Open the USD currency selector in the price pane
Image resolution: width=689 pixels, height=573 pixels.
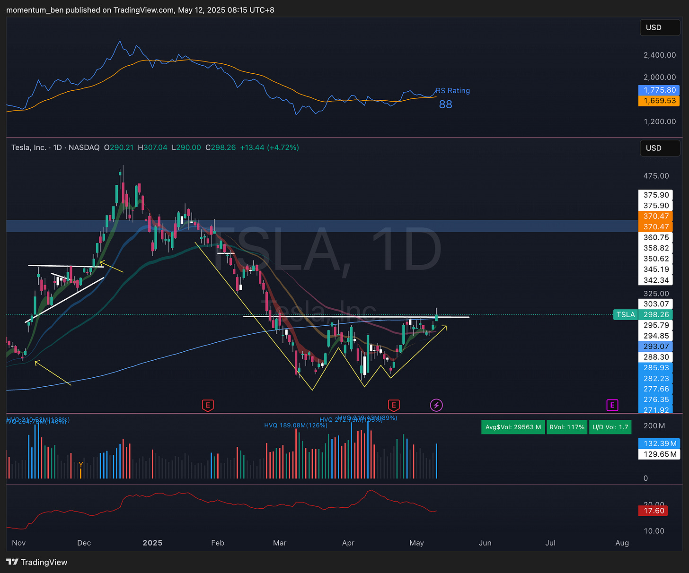click(660, 148)
